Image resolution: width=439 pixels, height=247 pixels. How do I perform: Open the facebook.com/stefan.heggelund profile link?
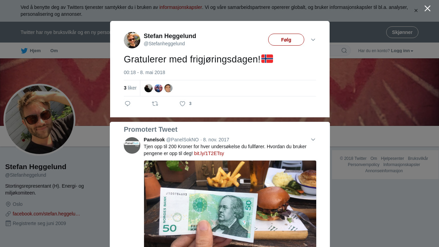pyautogui.click(x=46, y=214)
